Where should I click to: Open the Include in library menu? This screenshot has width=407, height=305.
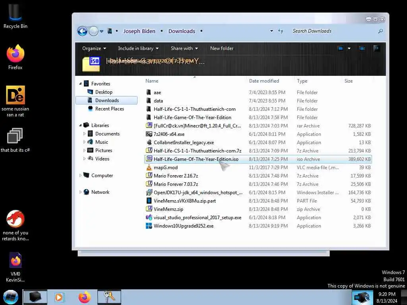[x=138, y=48]
